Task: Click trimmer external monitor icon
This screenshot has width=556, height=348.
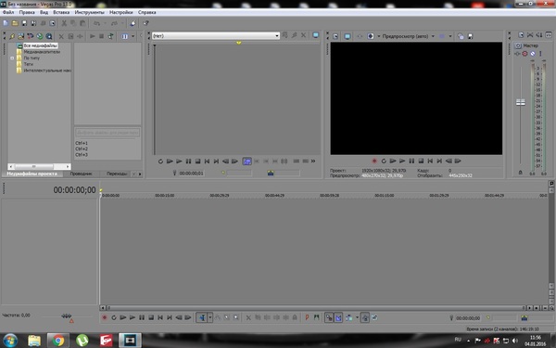Action: (x=316, y=35)
